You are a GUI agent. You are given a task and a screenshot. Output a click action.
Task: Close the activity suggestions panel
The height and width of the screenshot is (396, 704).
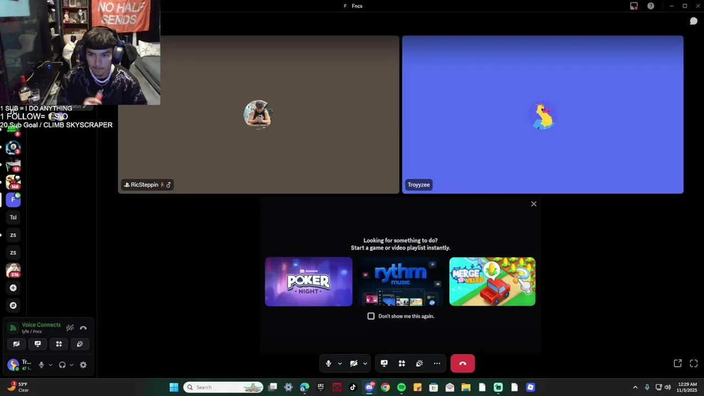pos(533,204)
